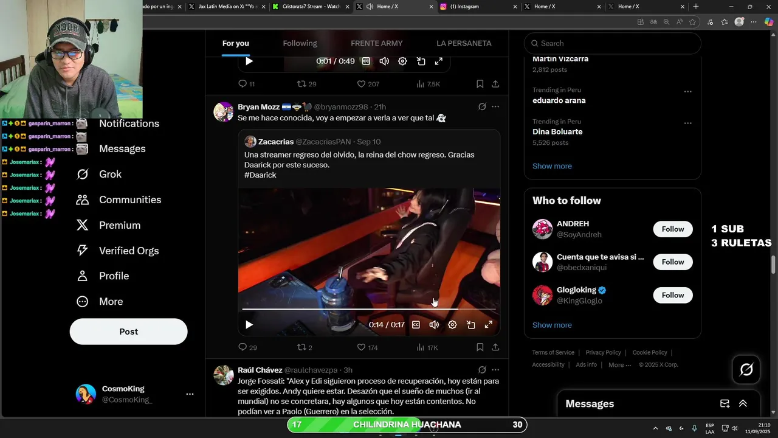The image size is (778, 438).
Task: Repost the post with 2 reposts
Action: [x=304, y=347]
